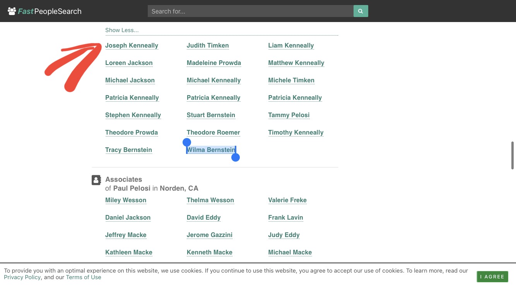Click the Valerie Freke link
This screenshot has height=290, width=516.
pos(287,200)
